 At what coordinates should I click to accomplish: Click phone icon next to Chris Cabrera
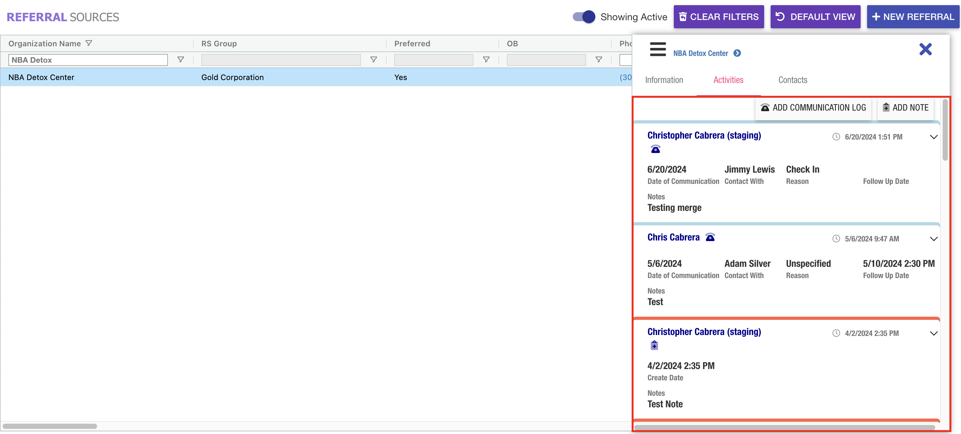710,238
